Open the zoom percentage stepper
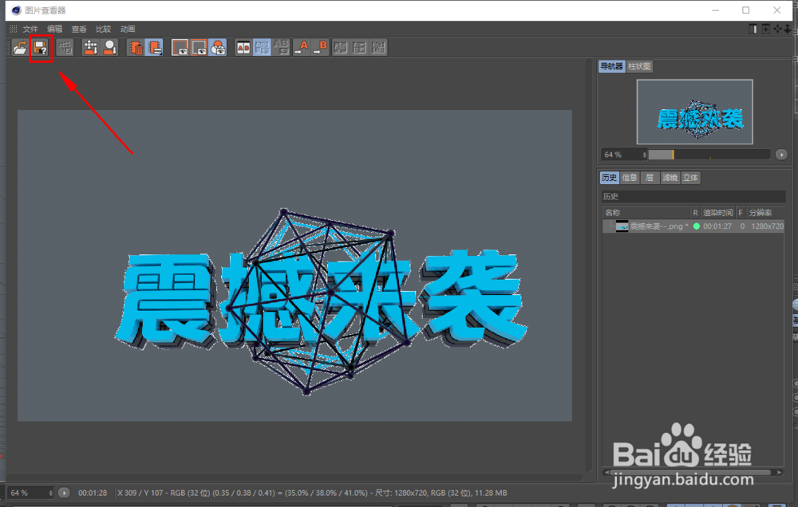The image size is (798, 507). coord(645,154)
